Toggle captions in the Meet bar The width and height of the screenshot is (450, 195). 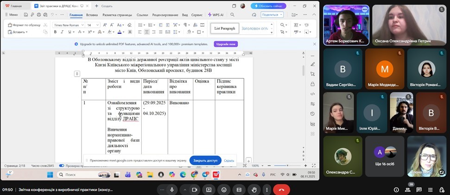(x=239, y=190)
